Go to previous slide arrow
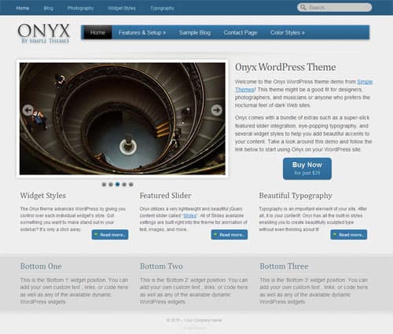The width and height of the screenshot is (393, 334). [28, 110]
